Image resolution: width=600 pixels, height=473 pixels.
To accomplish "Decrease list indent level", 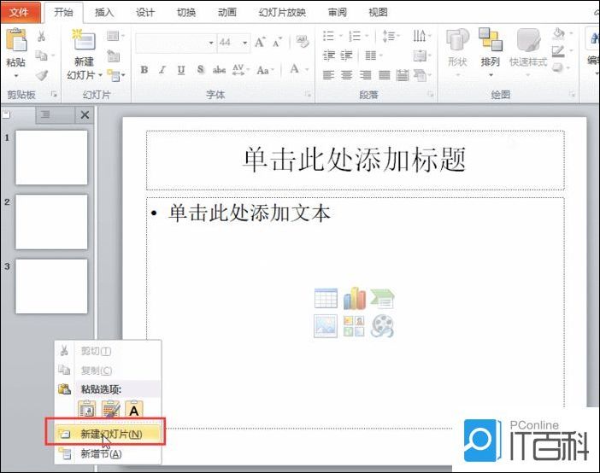I will coord(329,55).
